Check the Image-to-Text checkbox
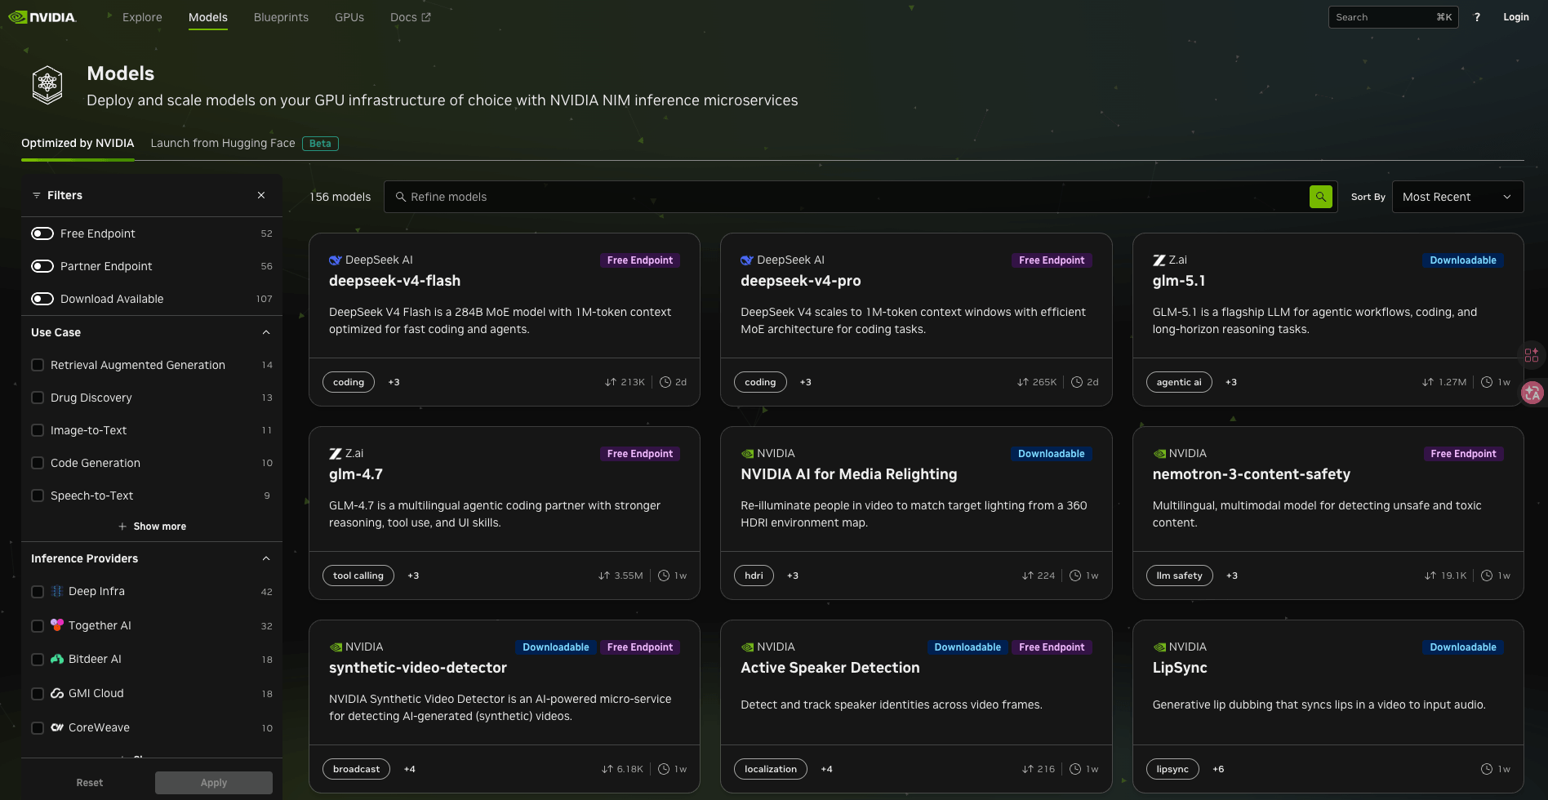The width and height of the screenshot is (1548, 800). [38, 430]
